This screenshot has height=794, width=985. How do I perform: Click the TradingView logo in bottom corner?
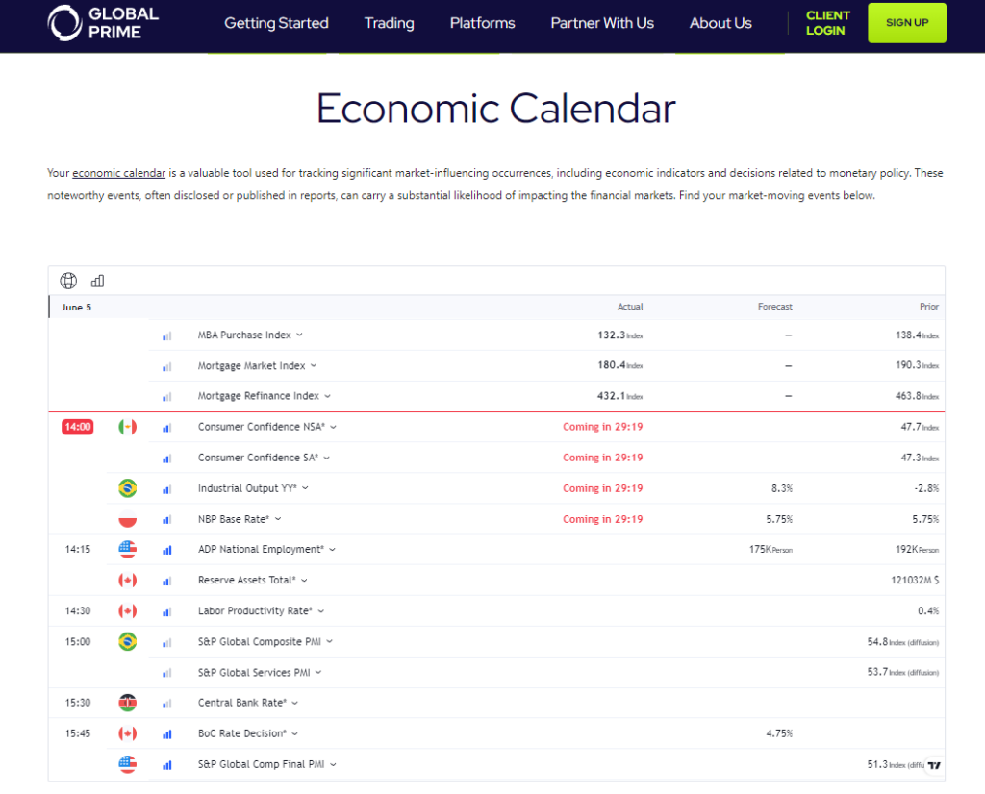(x=934, y=765)
